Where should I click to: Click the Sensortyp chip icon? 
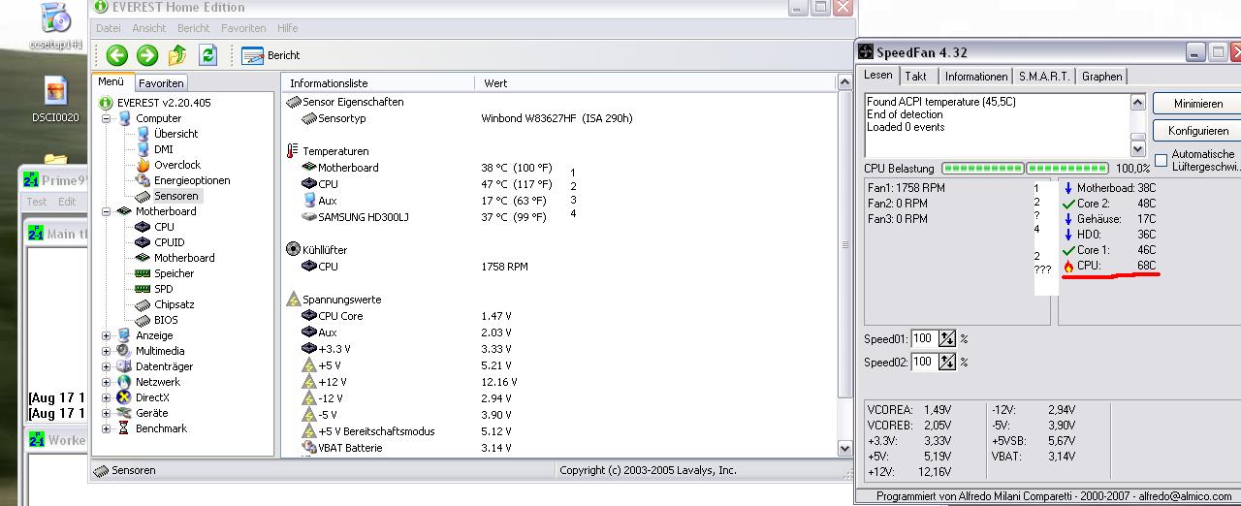[x=309, y=118]
